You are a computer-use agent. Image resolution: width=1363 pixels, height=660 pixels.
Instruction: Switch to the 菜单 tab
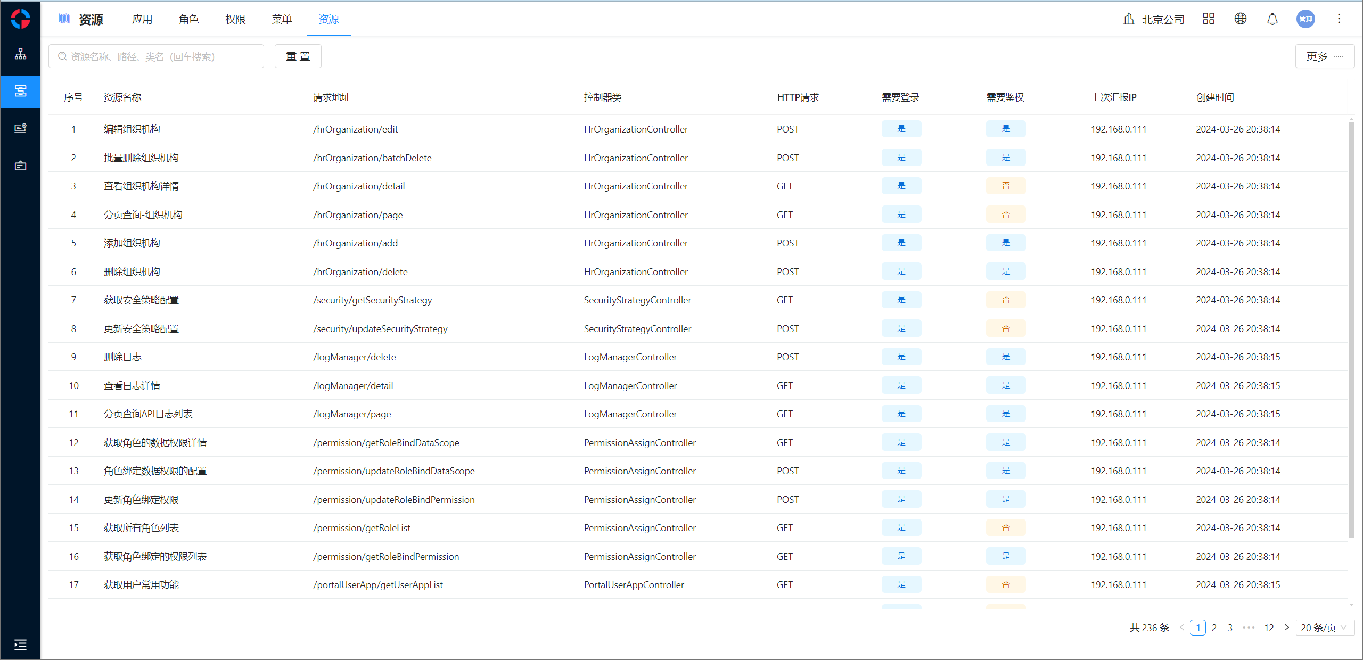tap(282, 20)
